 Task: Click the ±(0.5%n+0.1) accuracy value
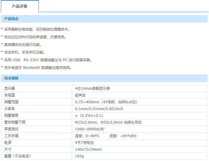pyautogui.click(x=89, y=116)
